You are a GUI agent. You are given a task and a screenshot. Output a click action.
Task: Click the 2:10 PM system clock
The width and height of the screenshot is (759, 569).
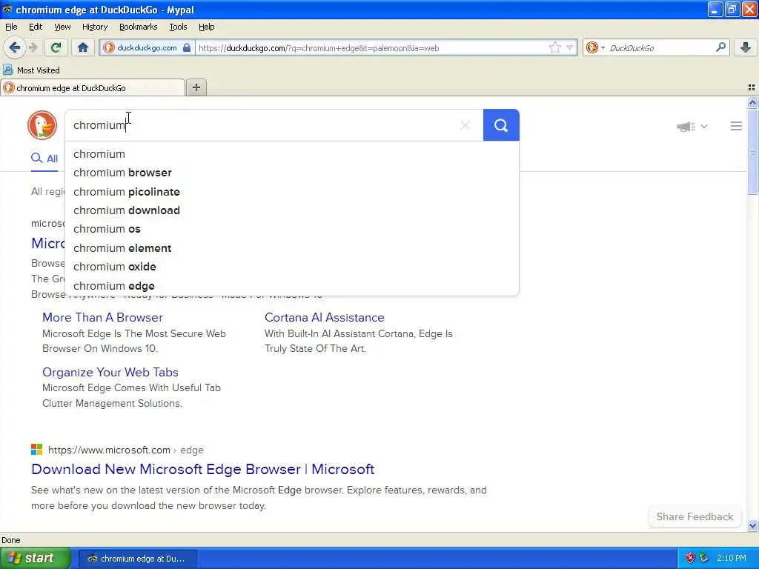click(x=731, y=558)
